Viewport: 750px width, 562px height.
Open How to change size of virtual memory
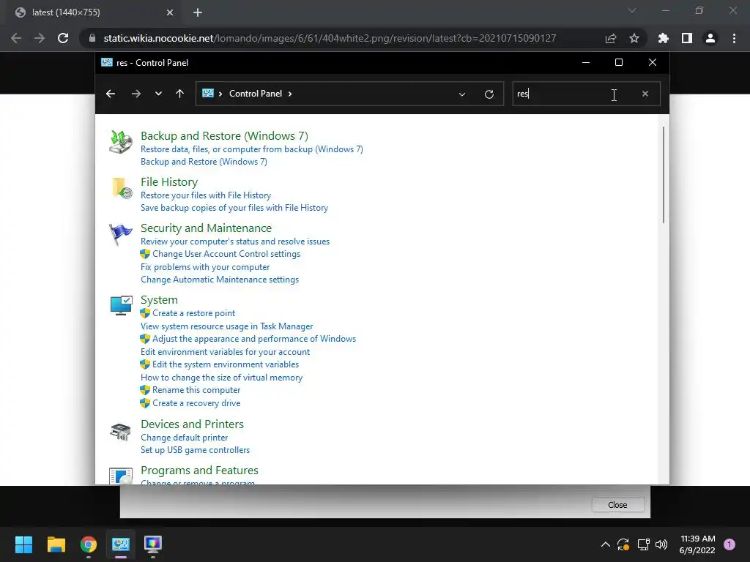click(221, 377)
